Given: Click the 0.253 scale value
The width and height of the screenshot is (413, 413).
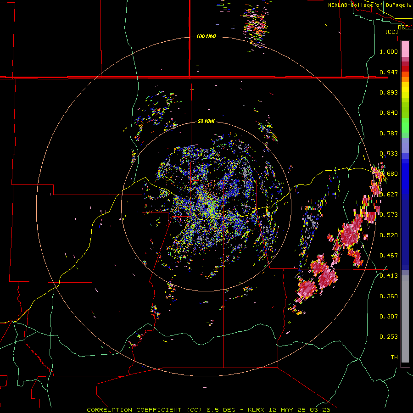Looking at the screenshot, I should coord(389,337).
